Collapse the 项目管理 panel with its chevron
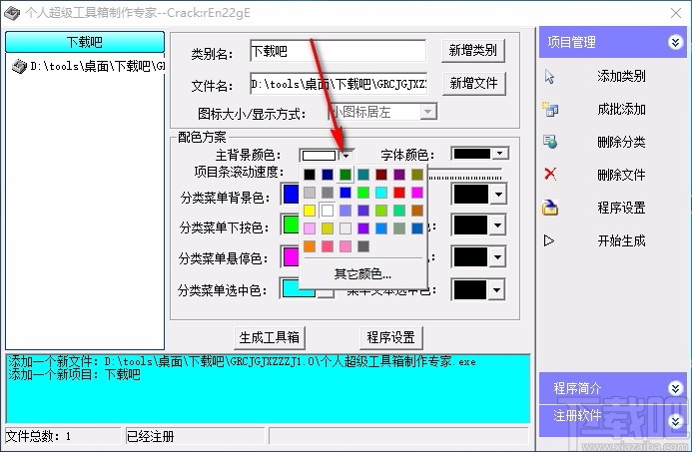Screen dimensions: 692x452 pos(675,42)
